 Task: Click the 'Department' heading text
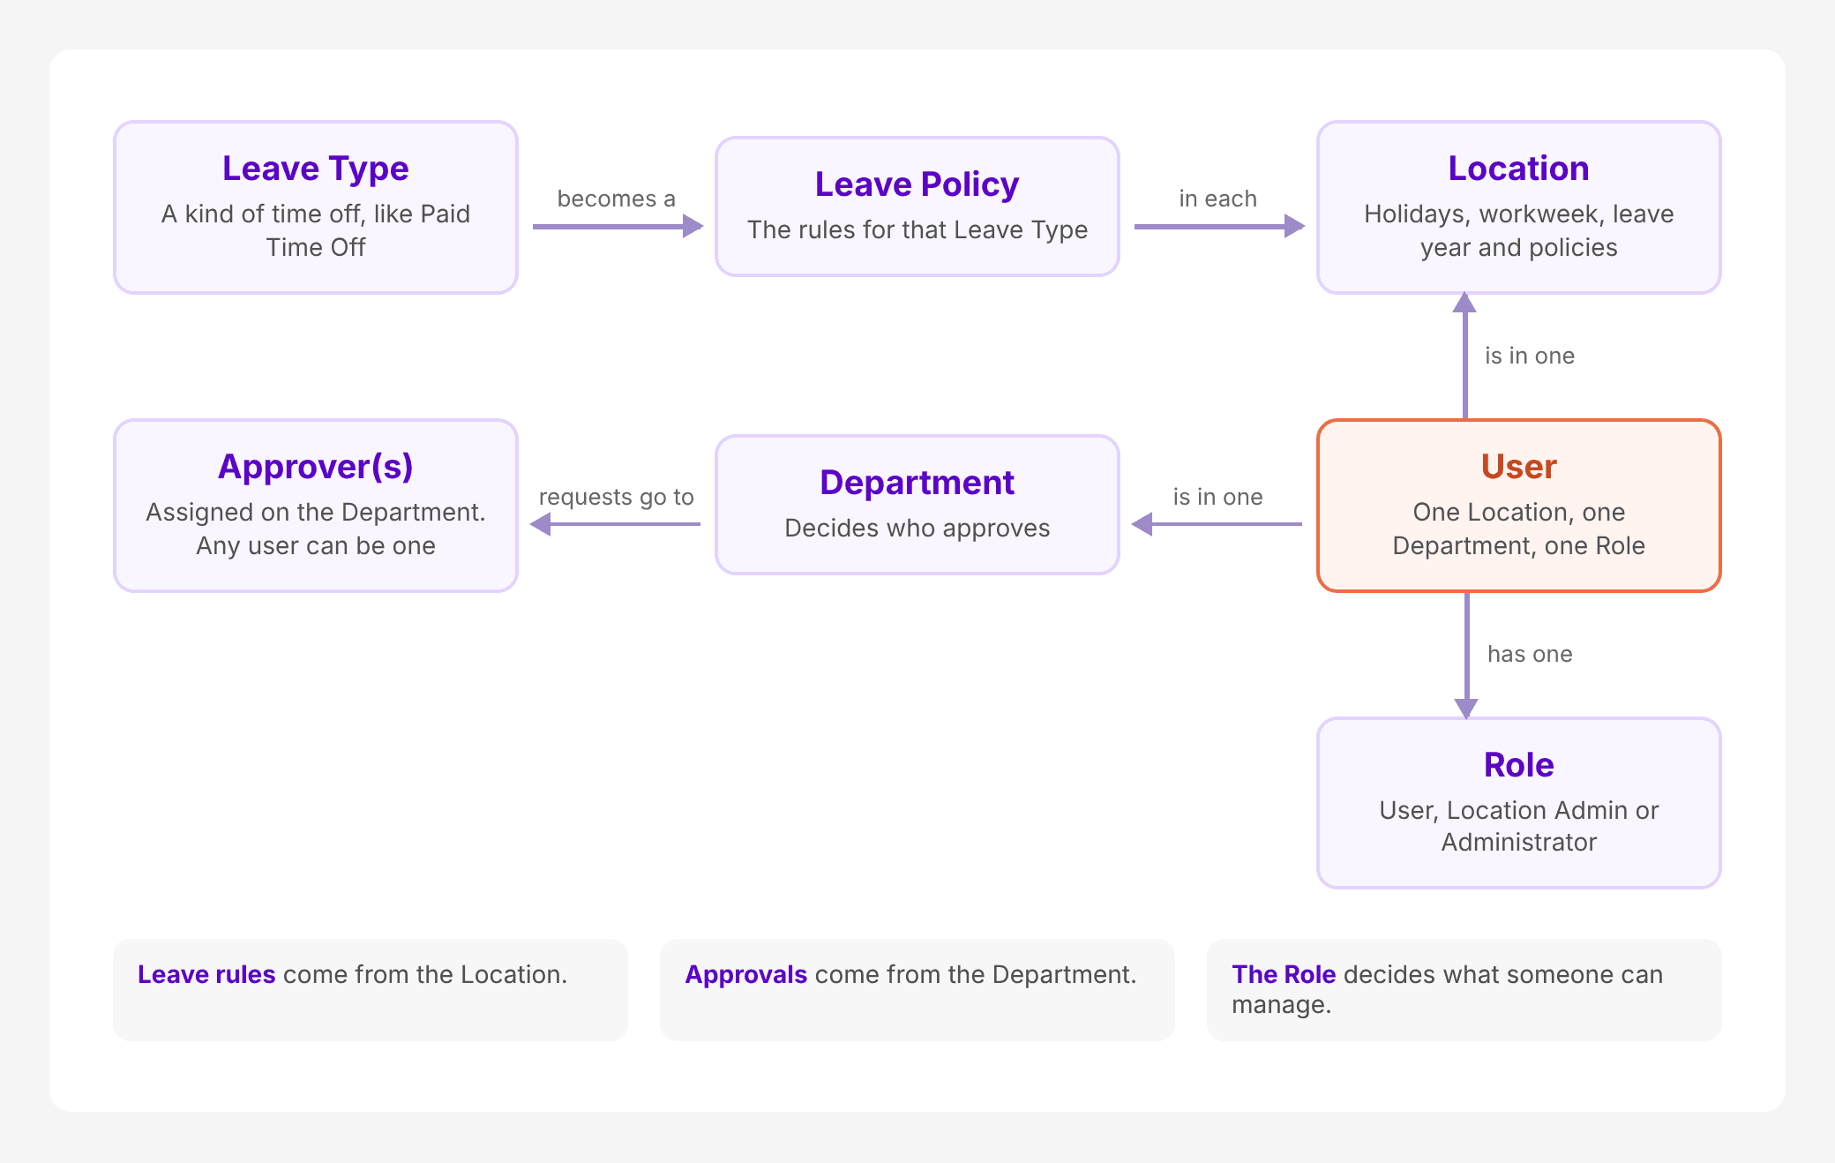tap(917, 483)
